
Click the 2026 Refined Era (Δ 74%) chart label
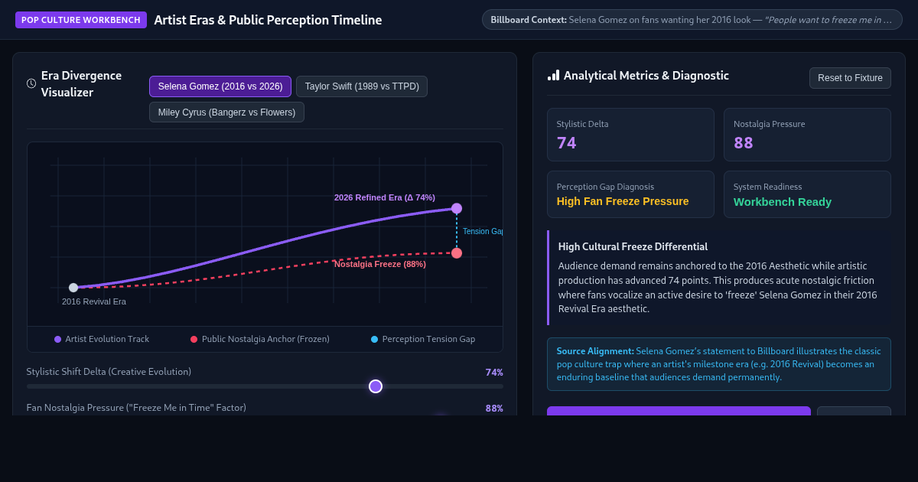point(385,197)
